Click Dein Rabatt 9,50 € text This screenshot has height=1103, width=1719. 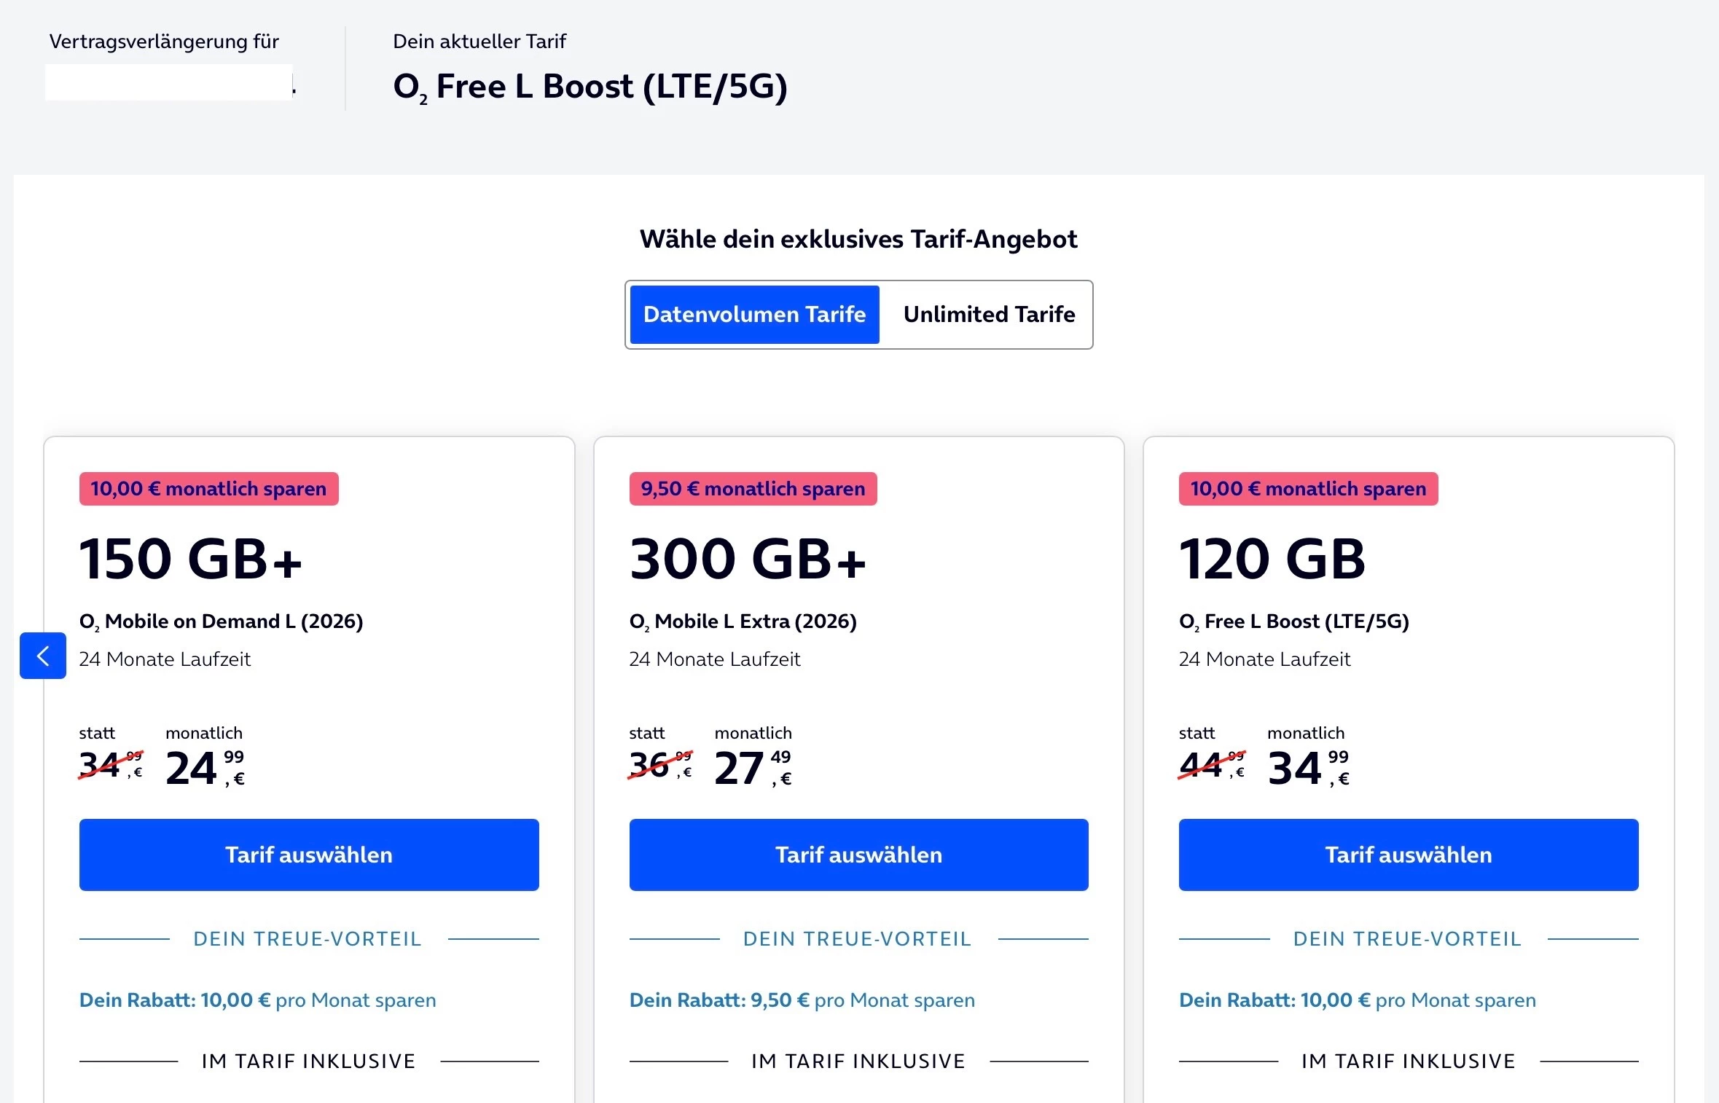coord(802,1000)
